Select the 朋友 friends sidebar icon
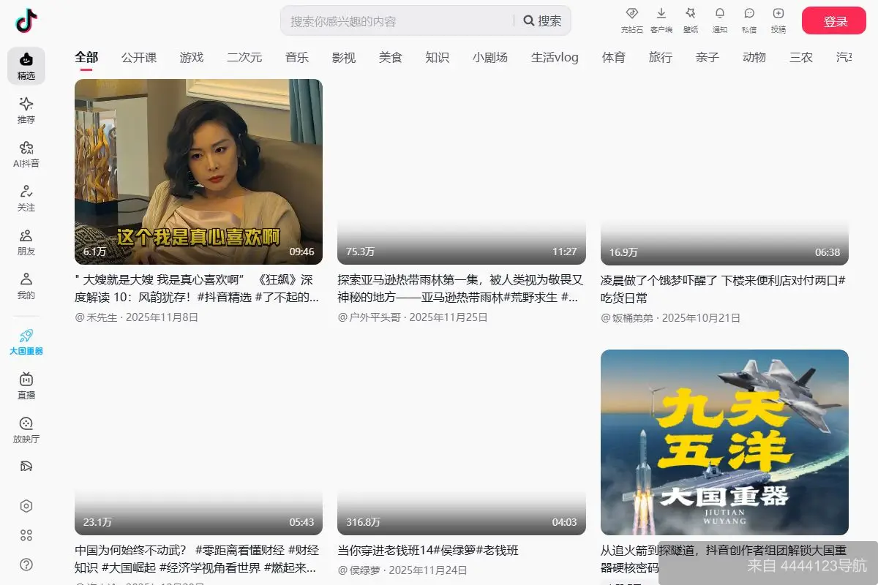The width and height of the screenshot is (878, 585). point(26,241)
